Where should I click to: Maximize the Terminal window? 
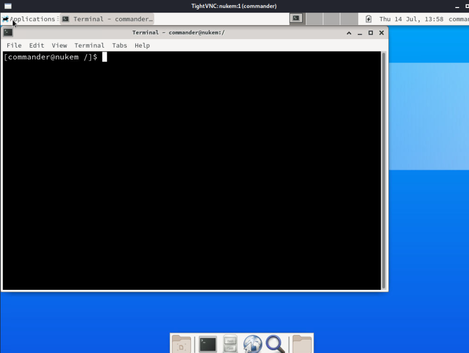coord(371,33)
